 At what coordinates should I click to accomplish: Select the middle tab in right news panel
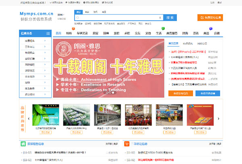[x=188, y=44]
